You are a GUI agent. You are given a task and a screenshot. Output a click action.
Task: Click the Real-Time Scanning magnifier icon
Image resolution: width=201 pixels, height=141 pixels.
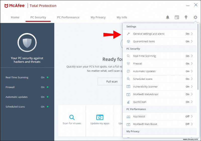tap(128, 56)
